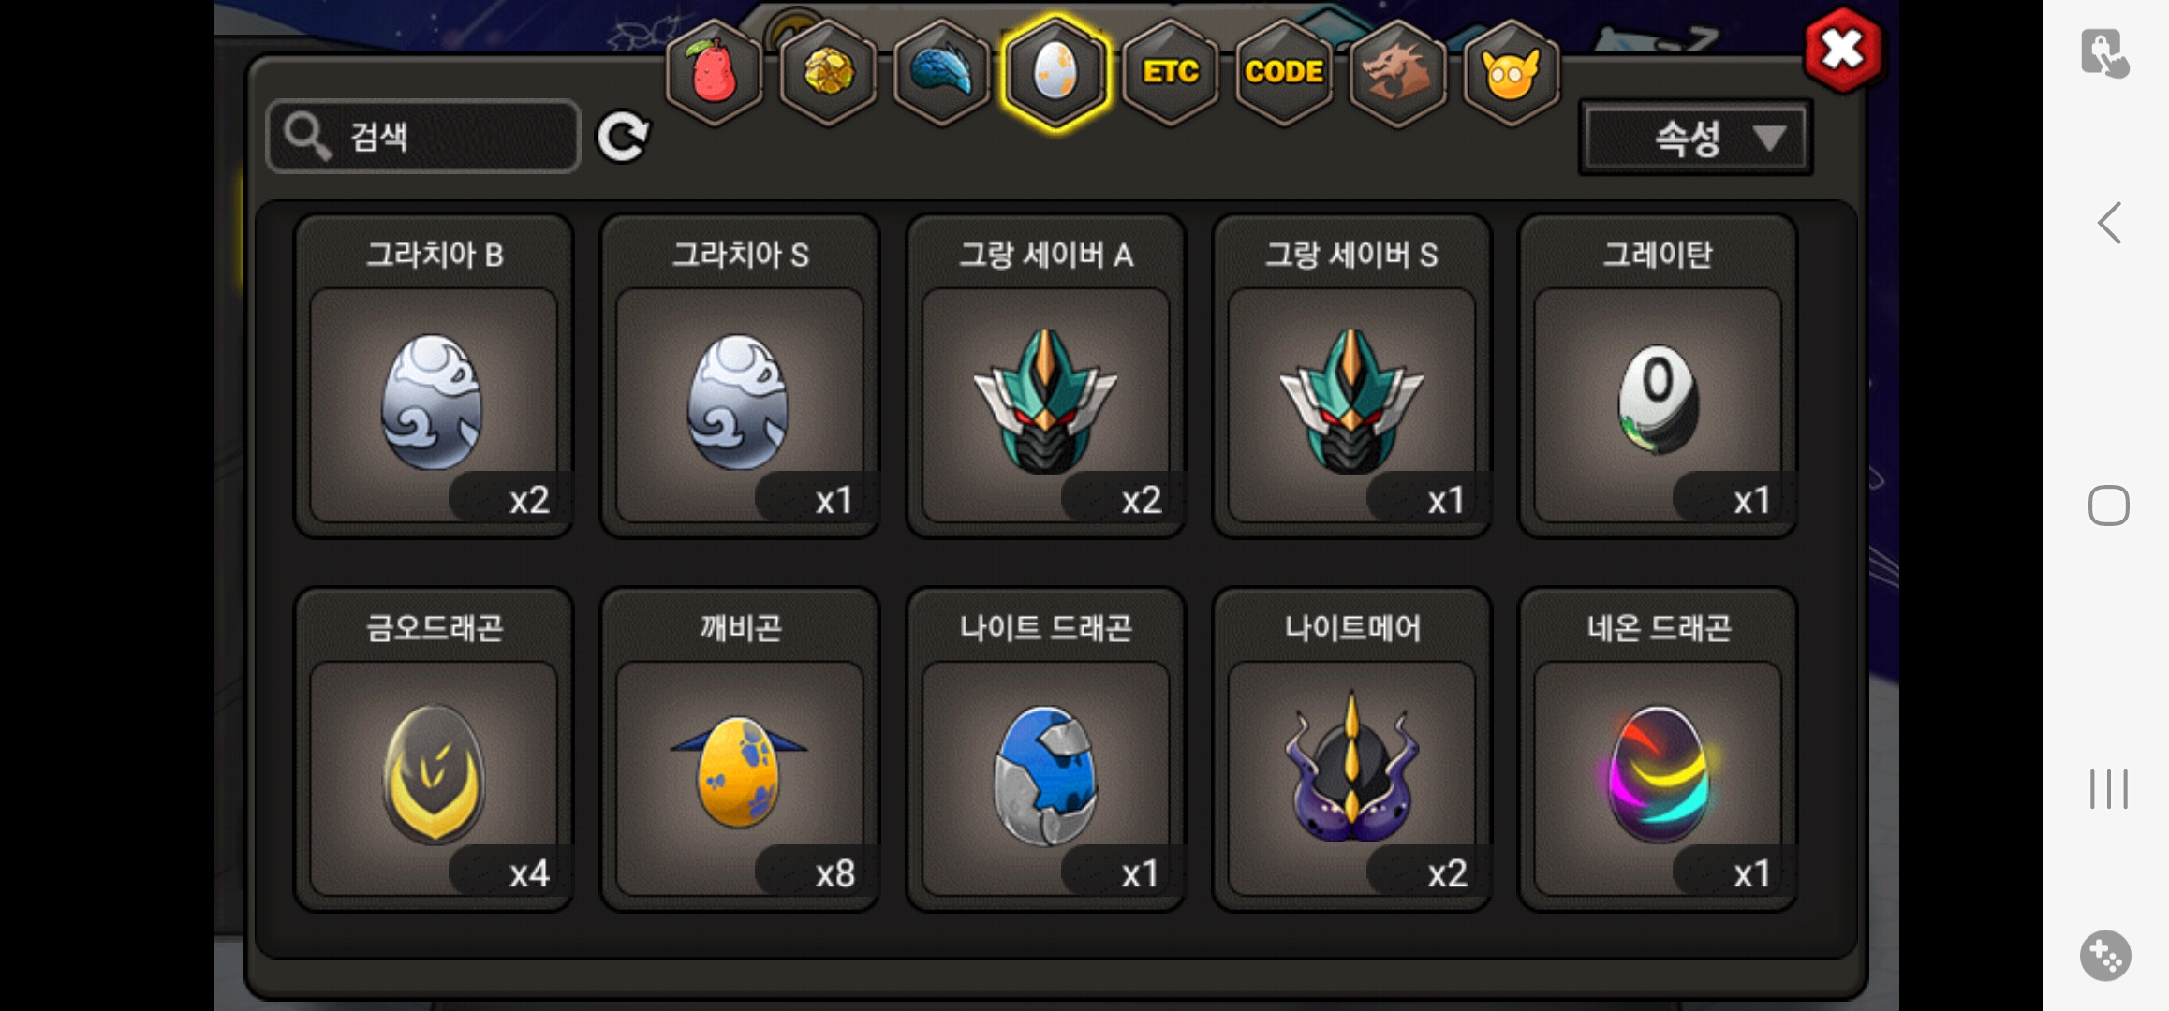
Task: Open the blue dragon scale category
Action: [x=941, y=73]
